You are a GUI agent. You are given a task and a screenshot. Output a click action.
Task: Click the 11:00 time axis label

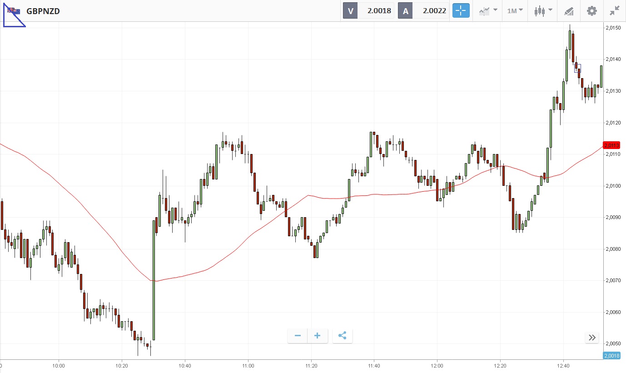point(248,366)
